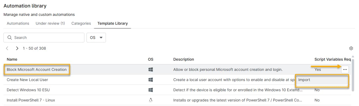Open the table column settings gear
Screen dimensions: 359x106
351,48
